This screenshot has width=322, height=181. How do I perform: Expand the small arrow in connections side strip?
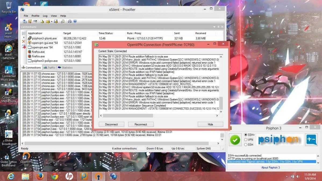tap(24, 38)
